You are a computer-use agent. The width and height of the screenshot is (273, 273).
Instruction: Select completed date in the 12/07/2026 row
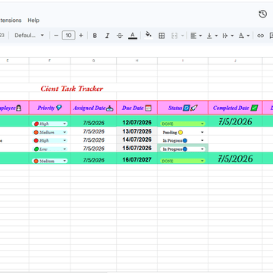tap(235, 121)
